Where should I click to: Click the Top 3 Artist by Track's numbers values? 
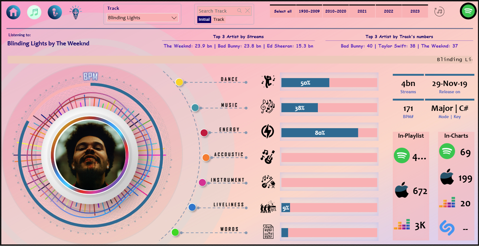[x=399, y=46]
